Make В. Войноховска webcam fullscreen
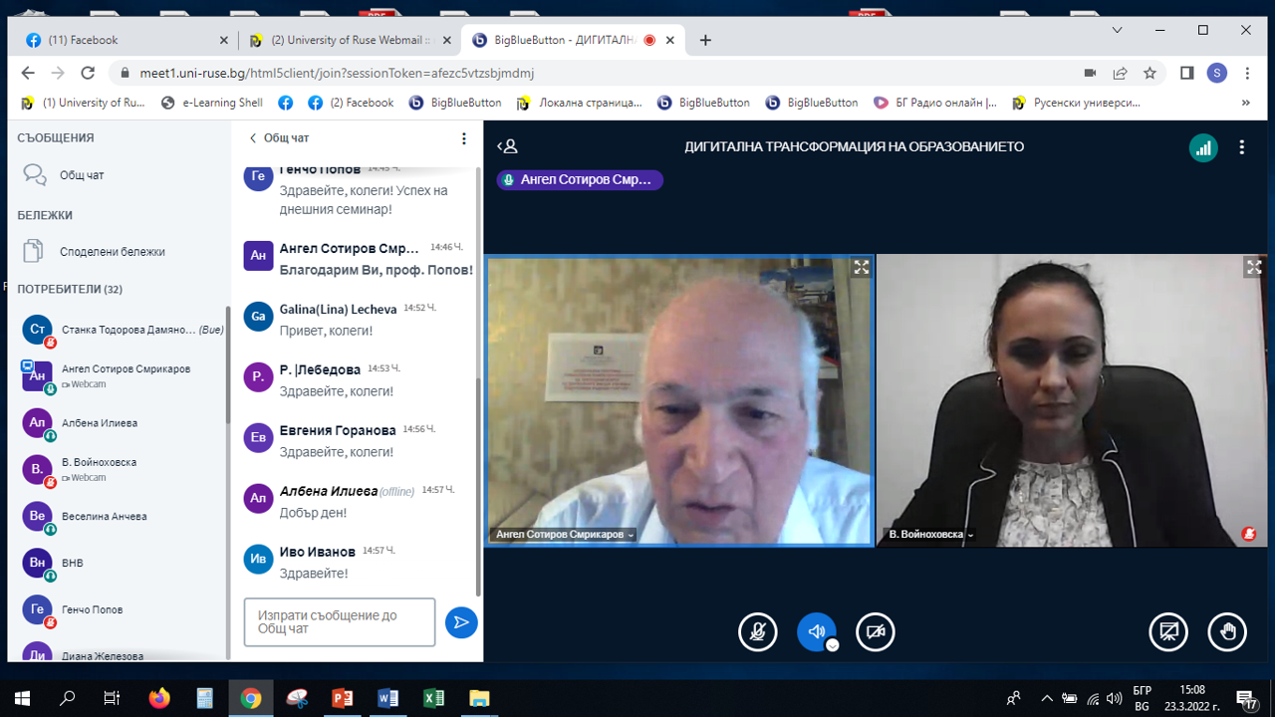Viewport: 1275px width, 717px height. click(x=1253, y=267)
